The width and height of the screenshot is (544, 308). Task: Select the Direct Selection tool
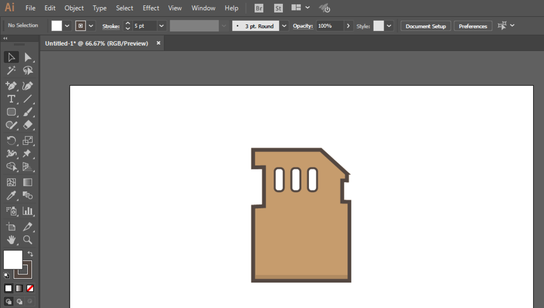(x=28, y=57)
